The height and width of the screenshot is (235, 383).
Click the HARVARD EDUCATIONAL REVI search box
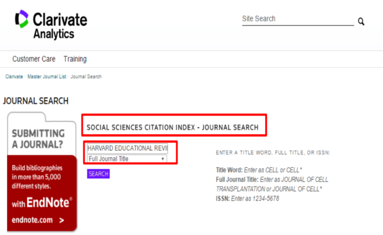(127, 148)
